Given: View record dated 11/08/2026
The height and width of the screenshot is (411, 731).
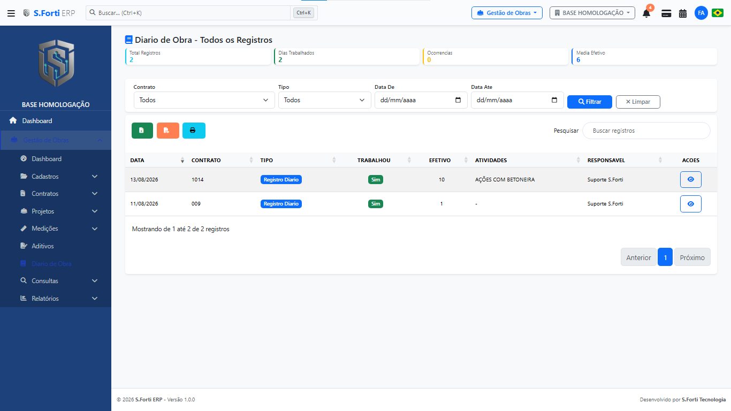Looking at the screenshot, I should tap(690, 204).
